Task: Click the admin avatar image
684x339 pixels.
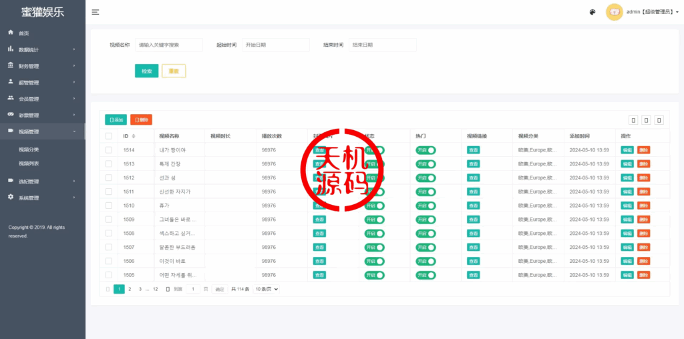Action: click(x=614, y=12)
